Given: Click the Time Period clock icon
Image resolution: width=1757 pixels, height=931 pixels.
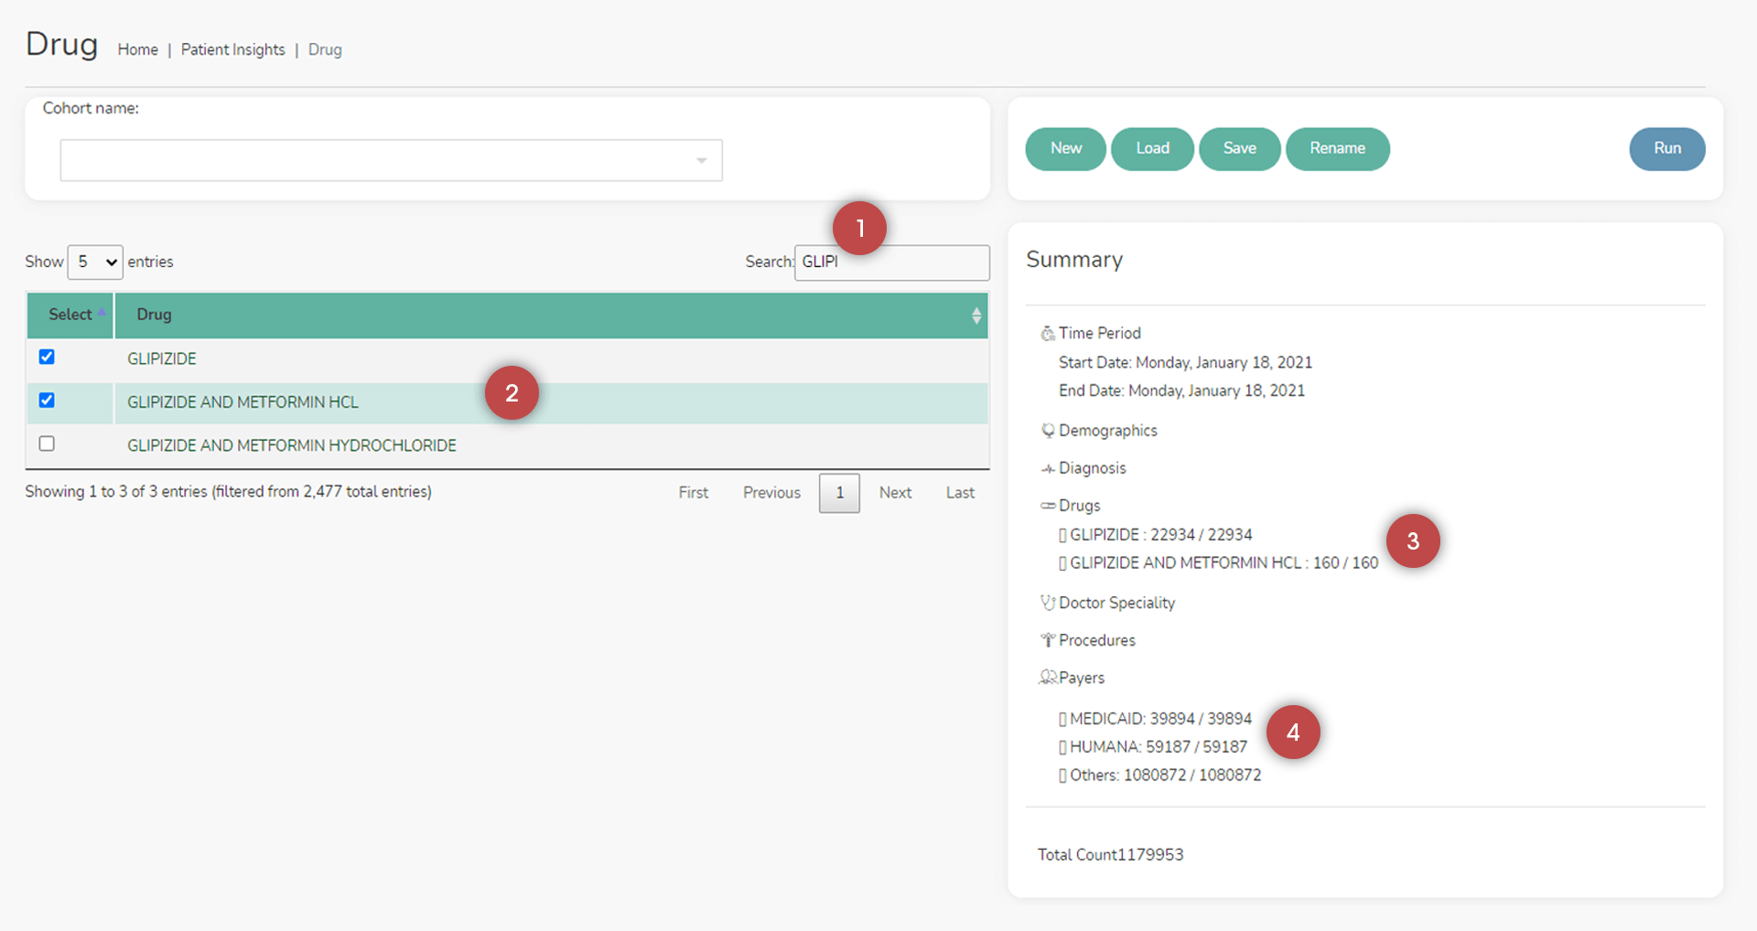Looking at the screenshot, I should coord(1047,334).
